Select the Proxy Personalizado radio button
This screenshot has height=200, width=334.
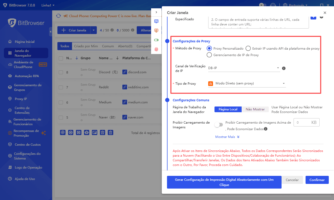point(209,48)
